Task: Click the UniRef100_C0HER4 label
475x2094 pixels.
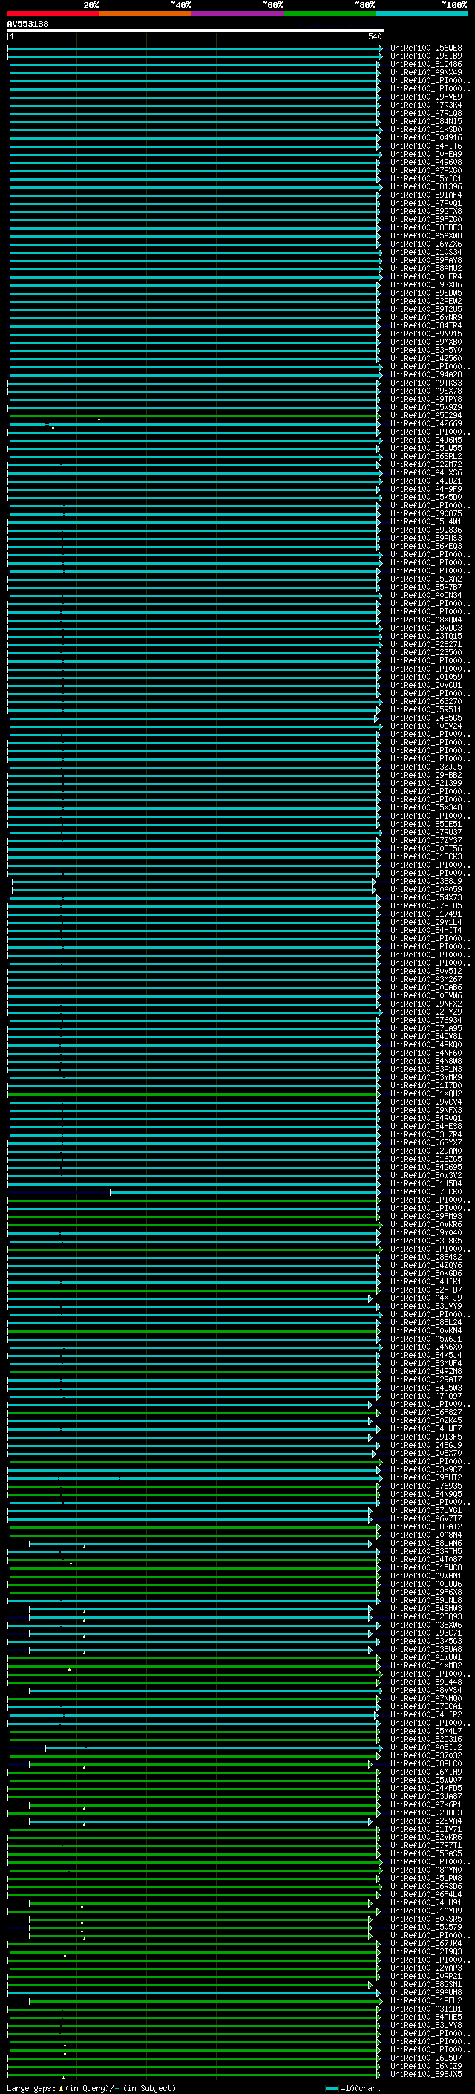Action: [x=426, y=276]
